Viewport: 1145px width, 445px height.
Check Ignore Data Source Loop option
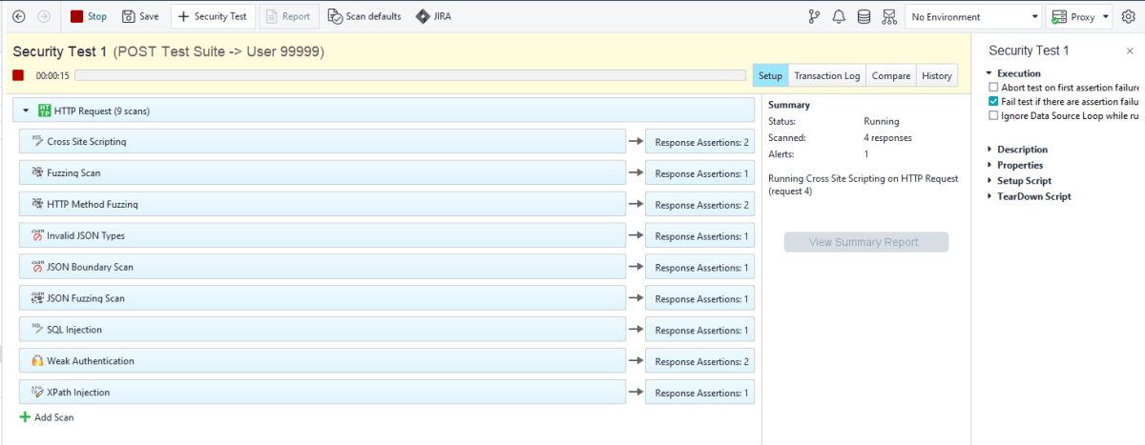[993, 115]
